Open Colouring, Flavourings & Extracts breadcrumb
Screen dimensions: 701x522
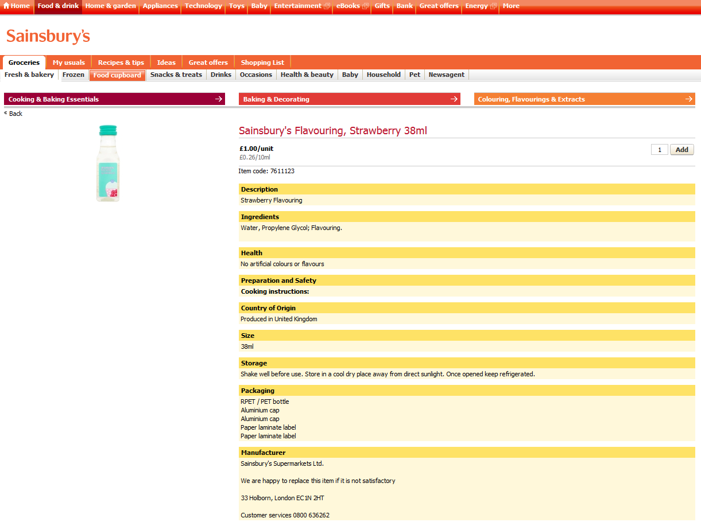pos(584,99)
